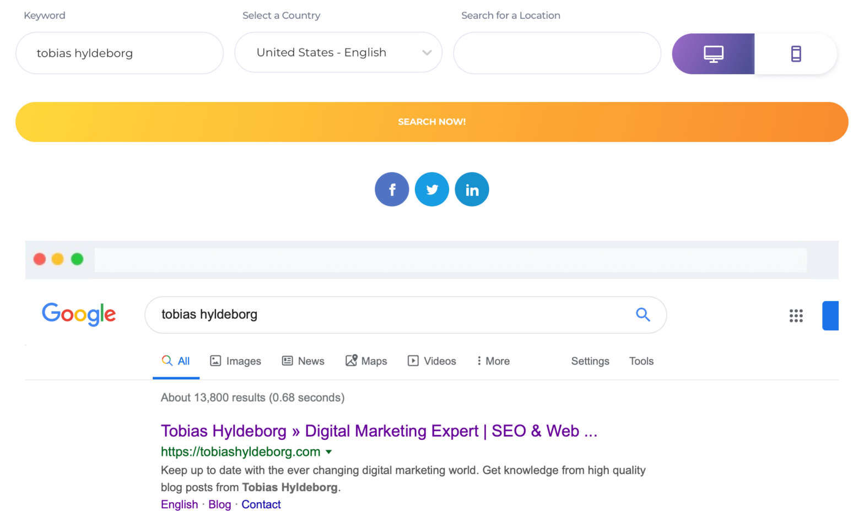864x523 pixels.
Task: Click the red window dot
Action: pos(40,259)
